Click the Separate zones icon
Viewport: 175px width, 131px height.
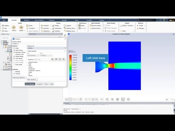tap(42, 28)
